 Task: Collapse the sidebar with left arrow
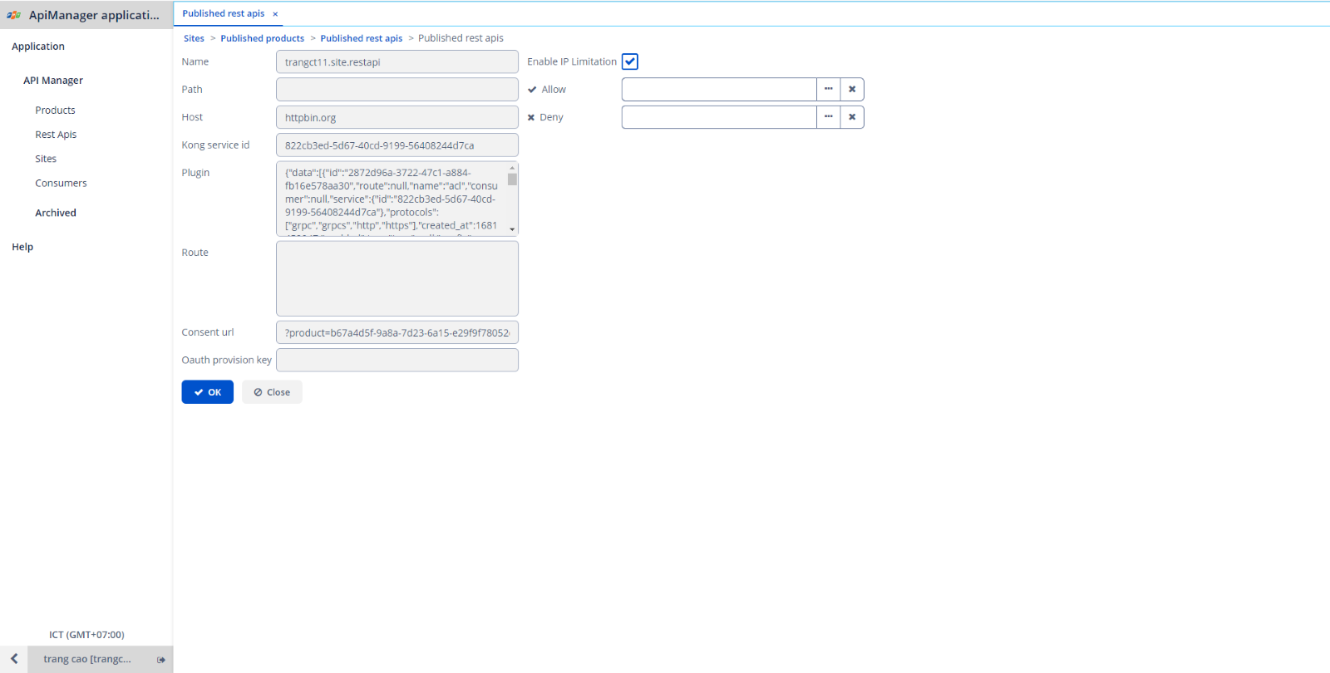coord(14,659)
